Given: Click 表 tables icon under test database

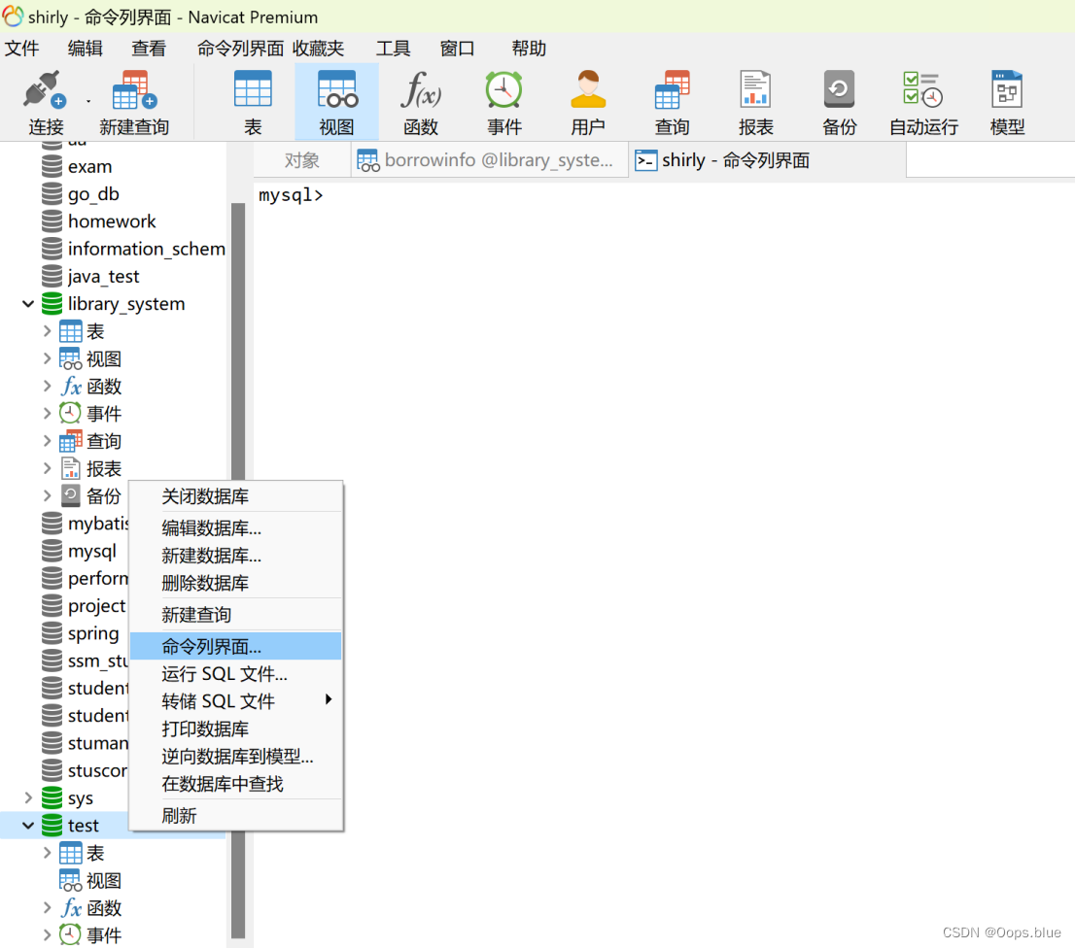Looking at the screenshot, I should pos(71,853).
